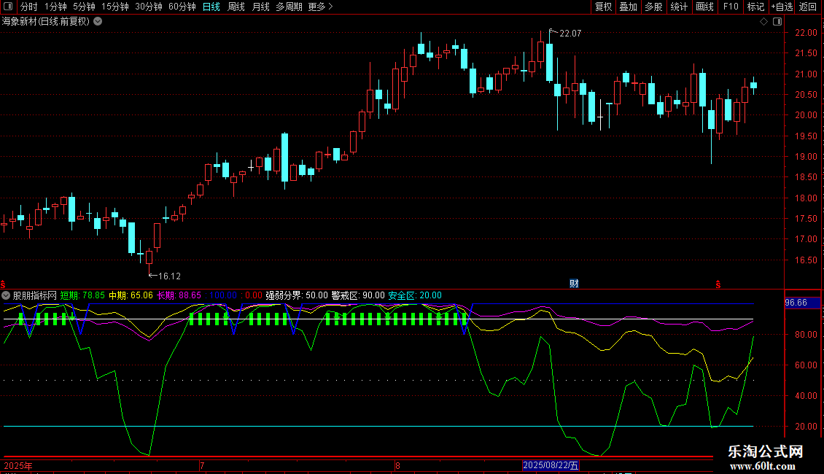This screenshot has height=474, width=824.
Task: Click the 22.07 high price label
Action: (x=570, y=34)
